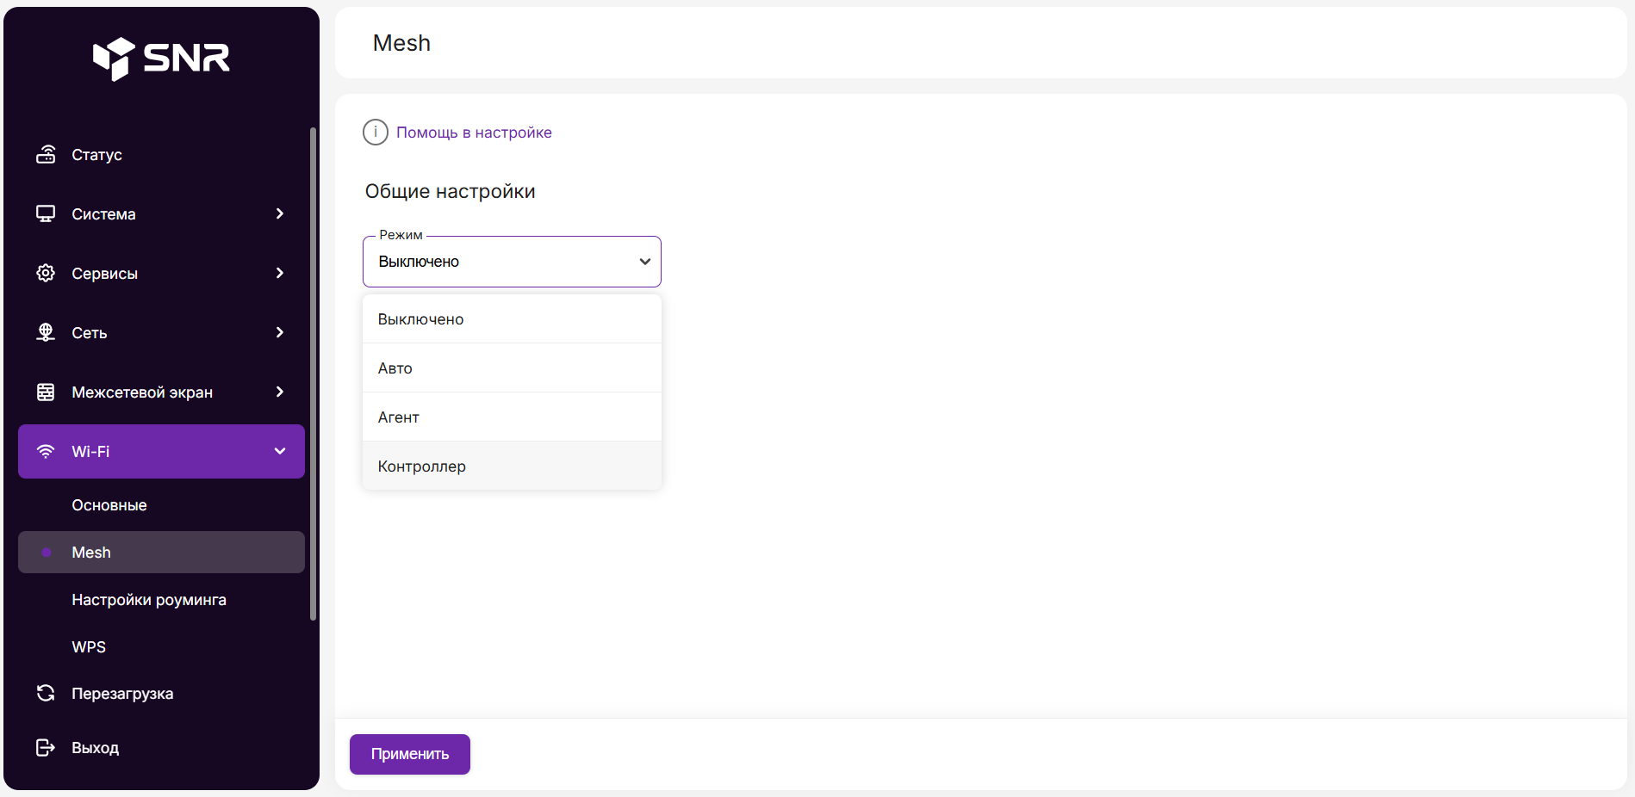Image resolution: width=1635 pixels, height=797 pixels.
Task: Click the Выход logout icon
Action: point(46,748)
